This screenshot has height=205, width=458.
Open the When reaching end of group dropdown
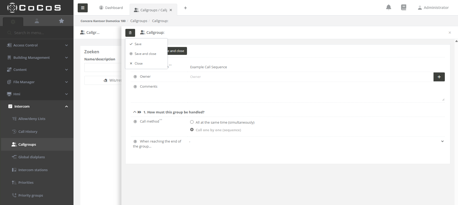(x=316, y=141)
